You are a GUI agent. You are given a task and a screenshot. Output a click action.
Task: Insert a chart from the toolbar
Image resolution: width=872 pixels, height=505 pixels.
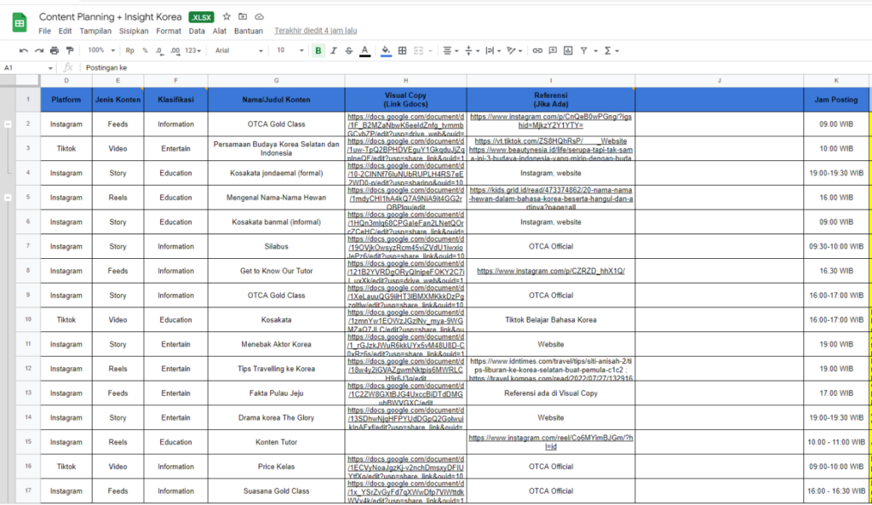(568, 50)
